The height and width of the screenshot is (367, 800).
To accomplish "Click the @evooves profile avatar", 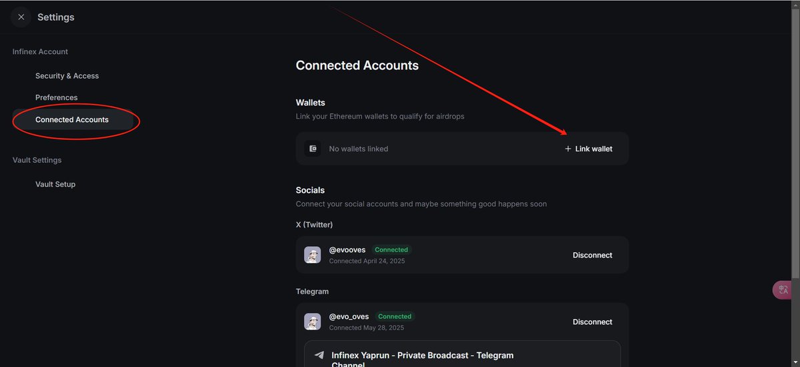I will [x=313, y=255].
